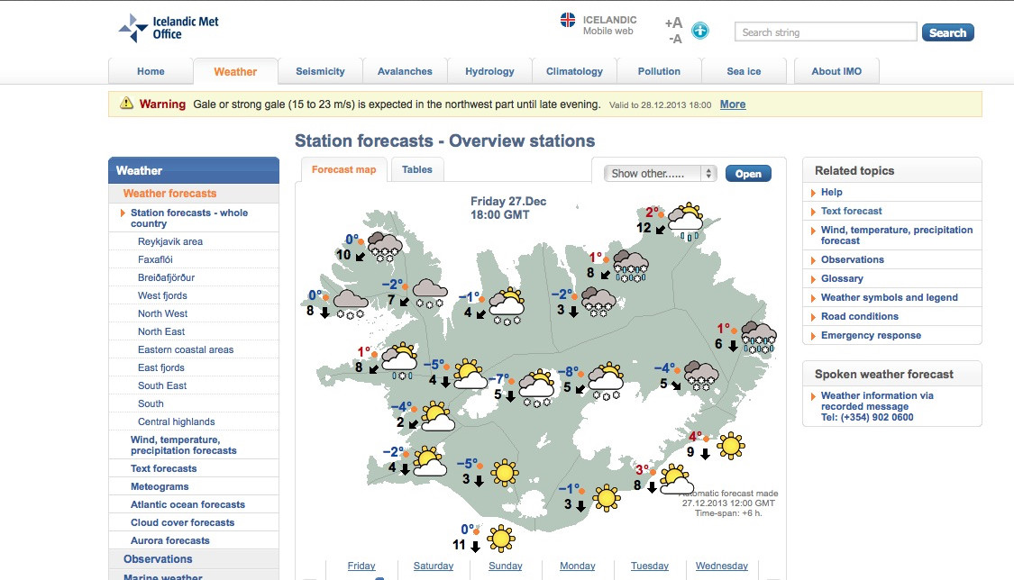Click the Icelandic Met Office logo
Screen dimensions: 1014x580
169,28
